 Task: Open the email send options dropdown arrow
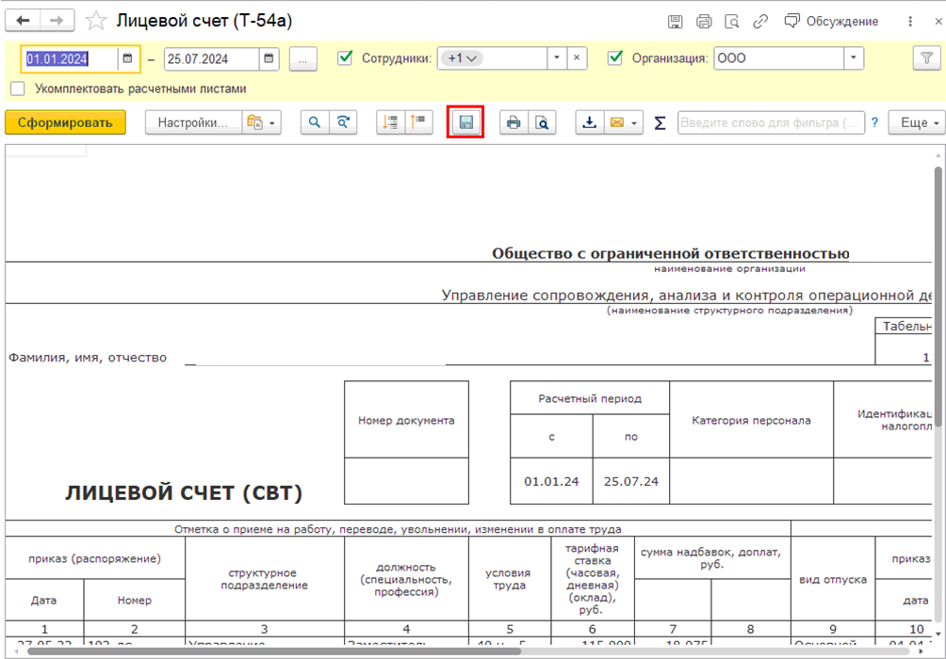(x=635, y=122)
